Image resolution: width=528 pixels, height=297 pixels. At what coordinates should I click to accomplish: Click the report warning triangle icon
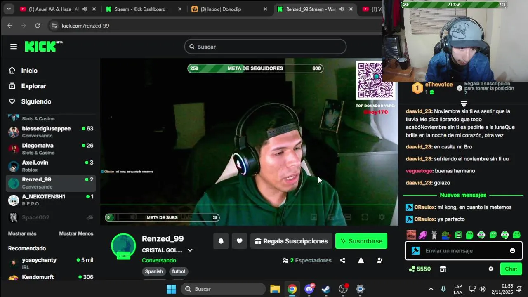click(x=361, y=260)
